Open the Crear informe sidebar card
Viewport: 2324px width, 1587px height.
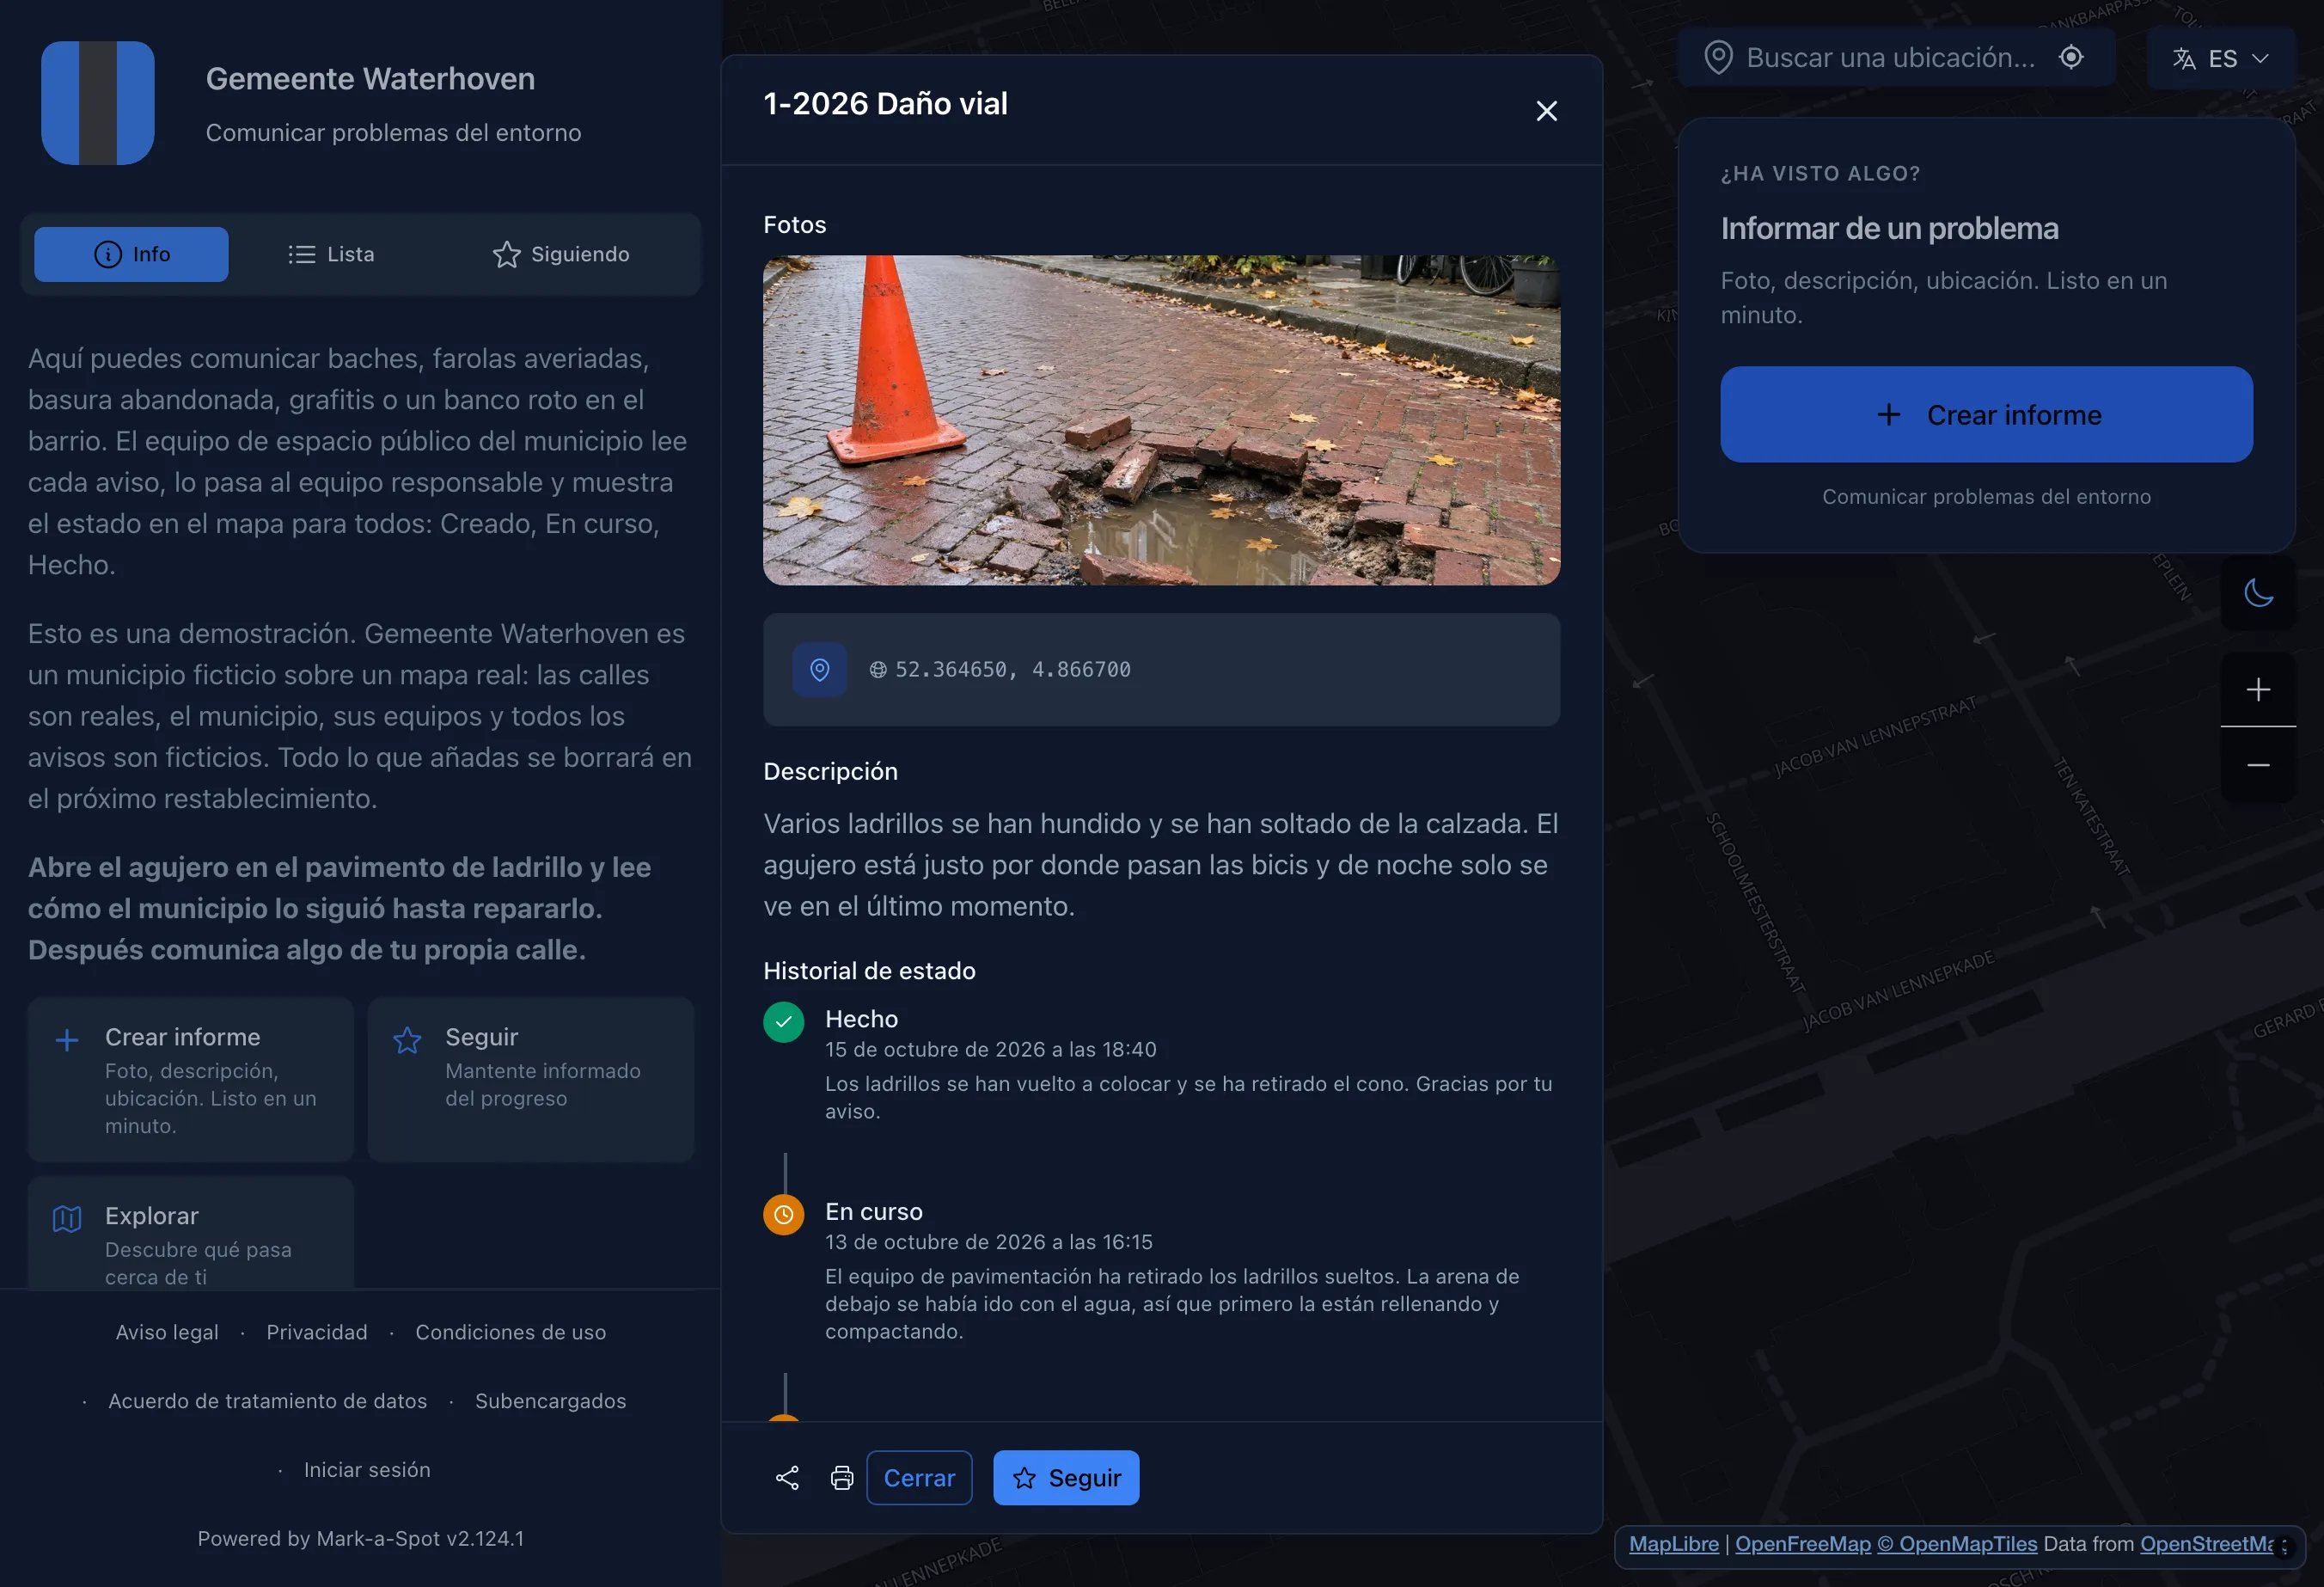[191, 1080]
